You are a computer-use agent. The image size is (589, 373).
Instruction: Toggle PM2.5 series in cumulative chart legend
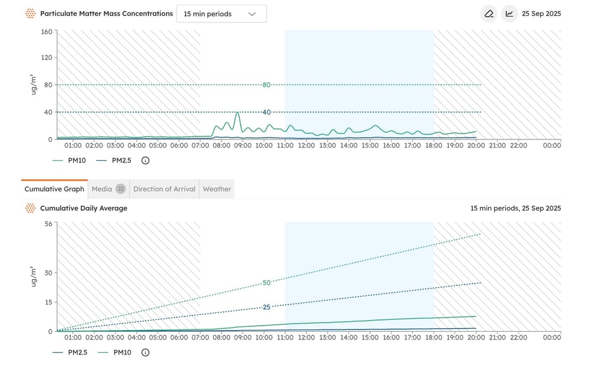point(70,353)
